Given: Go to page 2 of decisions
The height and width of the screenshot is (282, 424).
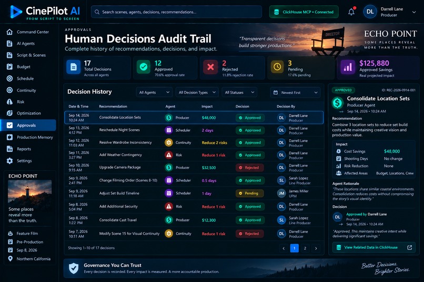Looking at the screenshot, I should coord(305,248).
